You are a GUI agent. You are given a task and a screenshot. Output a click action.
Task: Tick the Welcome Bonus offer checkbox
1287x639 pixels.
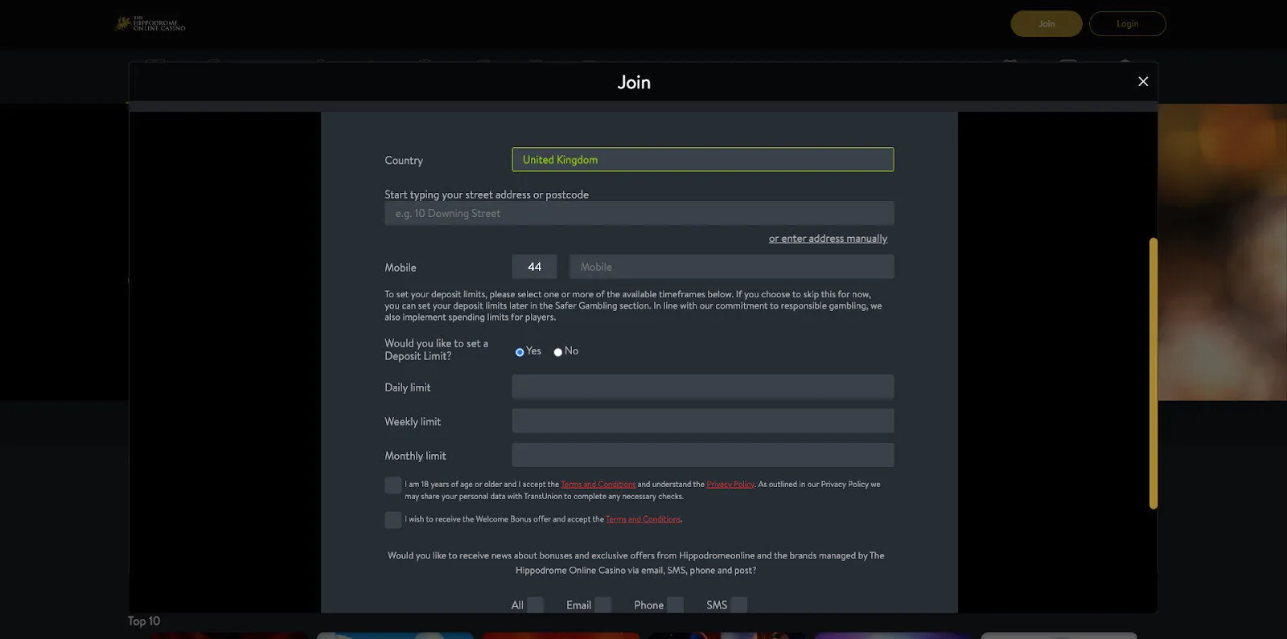click(393, 519)
